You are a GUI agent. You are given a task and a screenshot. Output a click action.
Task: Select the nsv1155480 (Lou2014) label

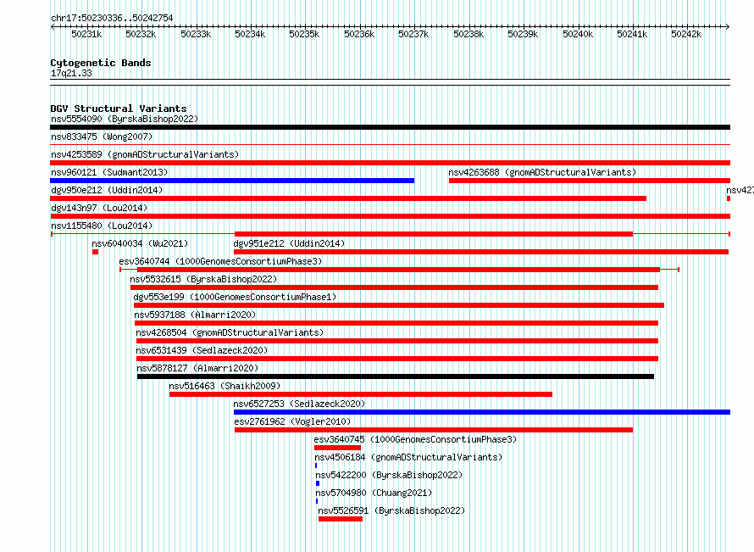pyautogui.click(x=102, y=226)
